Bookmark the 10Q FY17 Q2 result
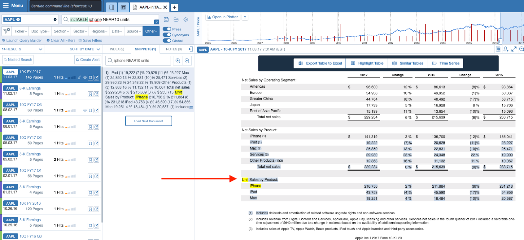 tap(90, 143)
